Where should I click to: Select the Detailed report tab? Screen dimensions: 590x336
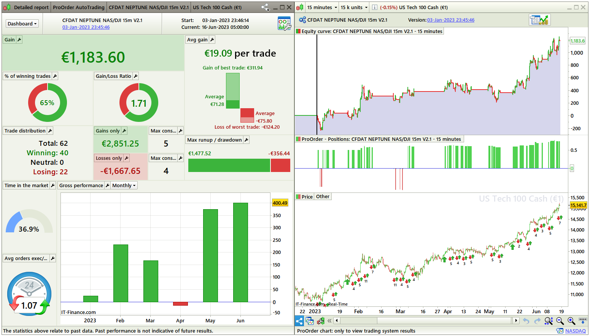tap(31, 7)
